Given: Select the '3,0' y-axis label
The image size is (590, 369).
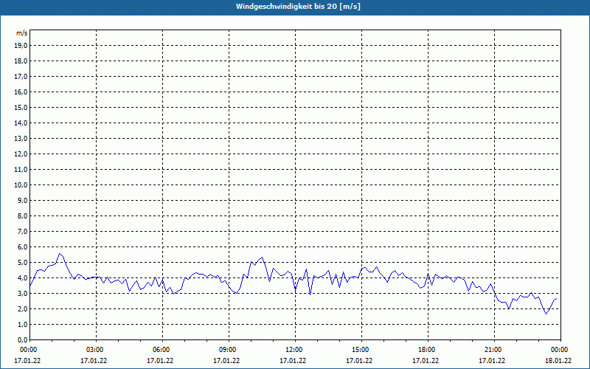Looking at the screenshot, I should [22, 293].
